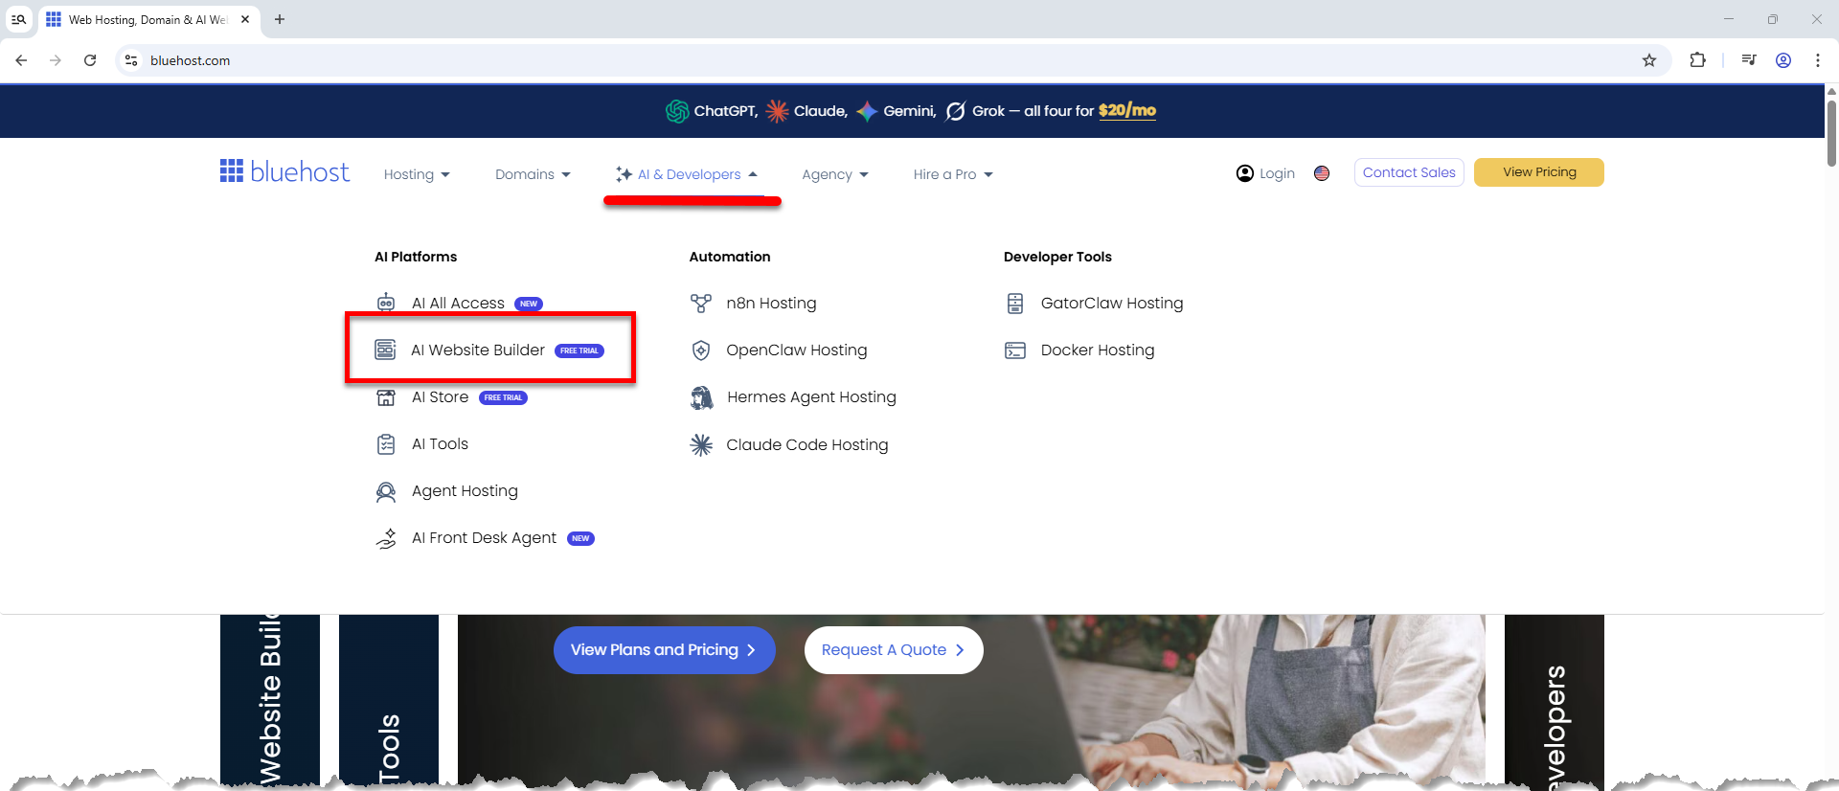Open OpenClaw Hosting link

click(779, 350)
